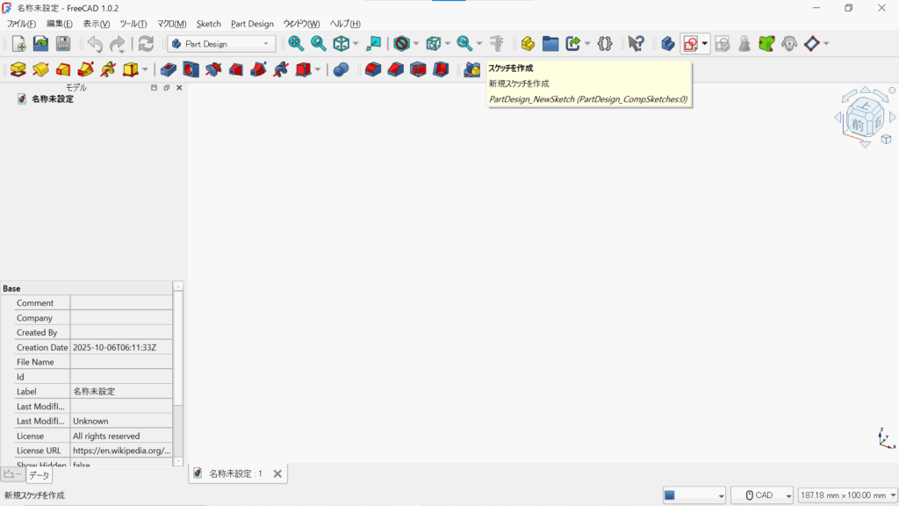
Task: Switch to the データ tab
Action: click(x=39, y=474)
